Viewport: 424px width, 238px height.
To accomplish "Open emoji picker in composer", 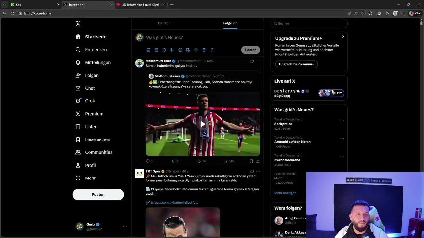I will pyautogui.click(x=180, y=50).
